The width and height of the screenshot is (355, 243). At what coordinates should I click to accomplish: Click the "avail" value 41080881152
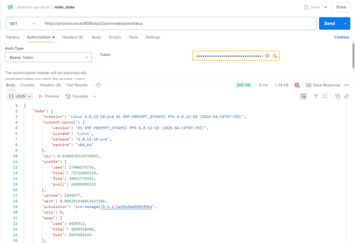click(x=84, y=184)
